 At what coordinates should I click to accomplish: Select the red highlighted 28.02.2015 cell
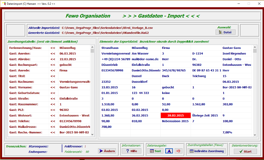coord(176,116)
